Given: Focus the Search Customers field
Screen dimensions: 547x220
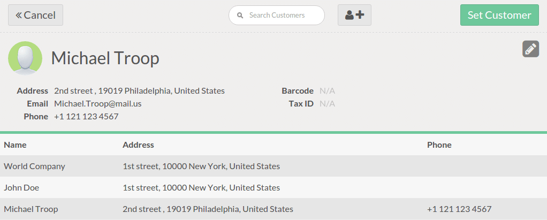Looking at the screenshot, I should click(281, 16).
